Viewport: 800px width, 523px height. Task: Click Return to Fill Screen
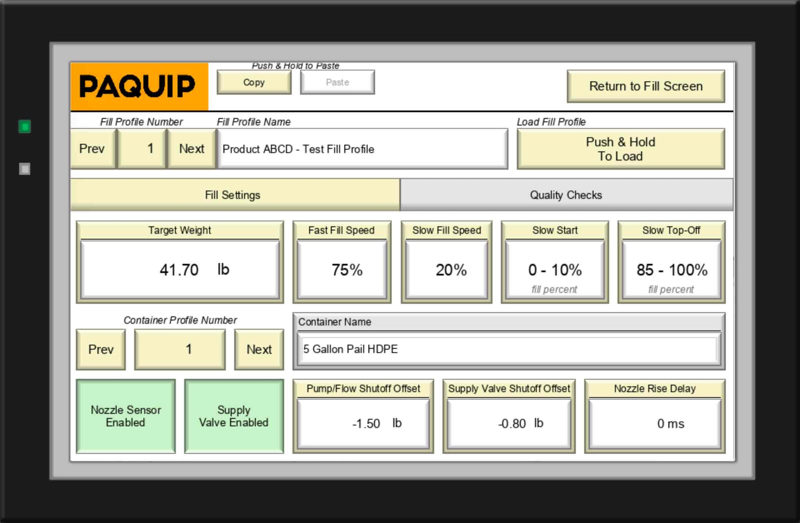(645, 86)
